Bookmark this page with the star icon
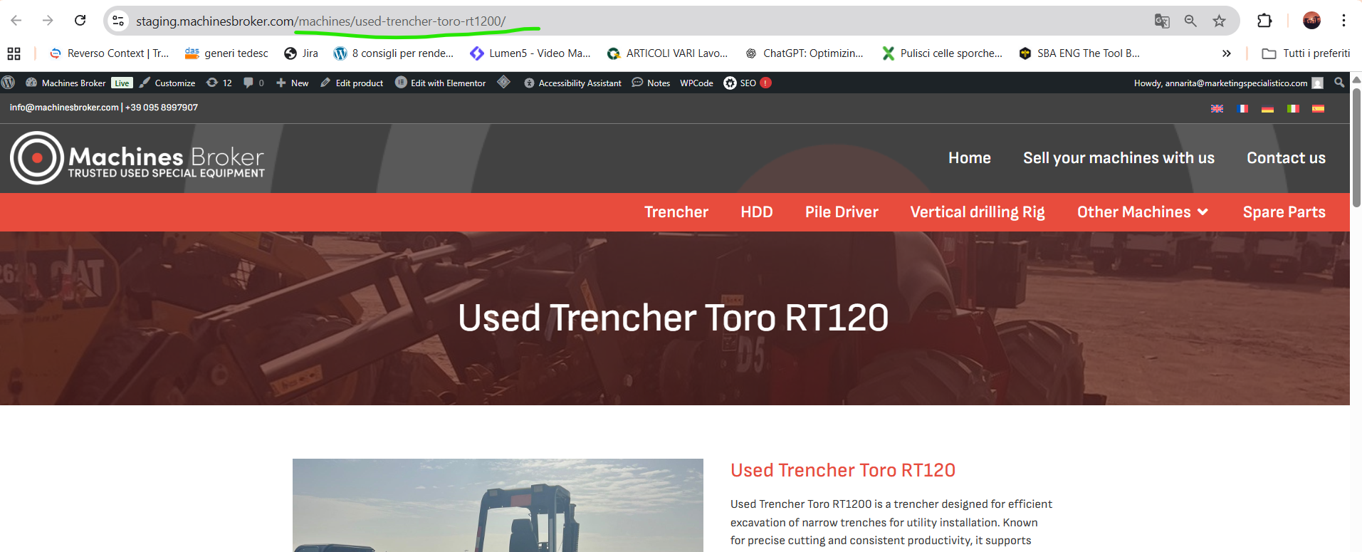The height and width of the screenshot is (552, 1362). pos(1220,21)
